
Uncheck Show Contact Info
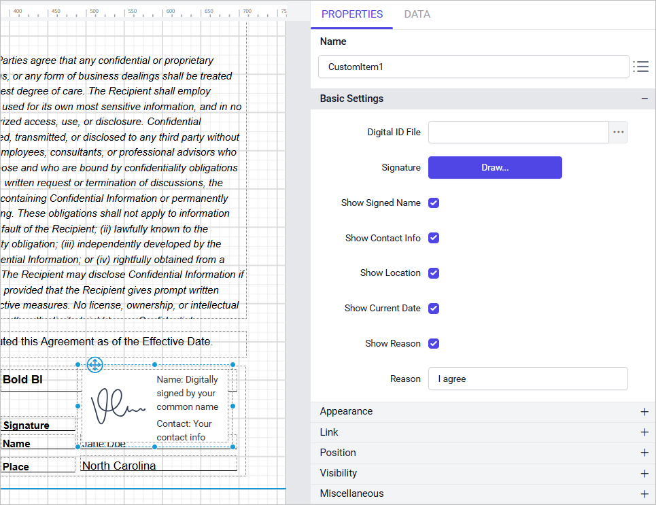pyautogui.click(x=434, y=238)
